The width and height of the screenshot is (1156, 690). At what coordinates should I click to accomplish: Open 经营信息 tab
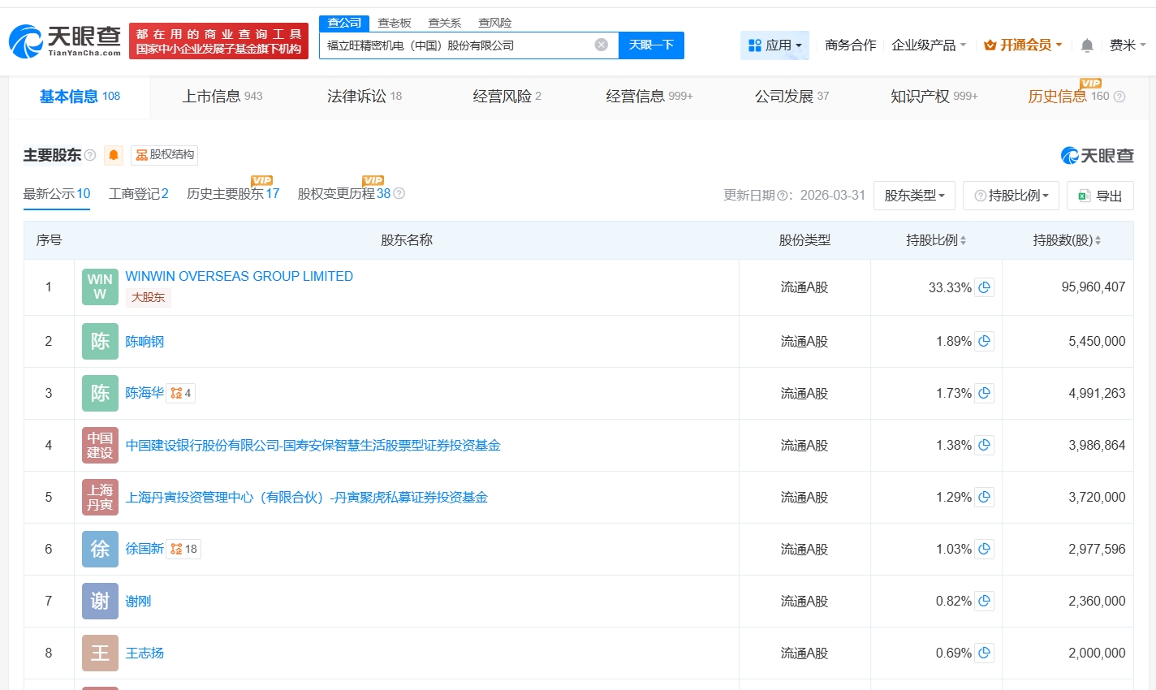coord(649,97)
